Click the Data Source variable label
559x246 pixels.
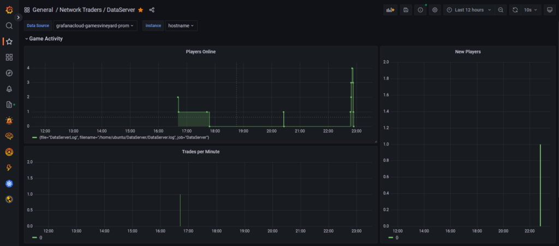tap(38, 26)
